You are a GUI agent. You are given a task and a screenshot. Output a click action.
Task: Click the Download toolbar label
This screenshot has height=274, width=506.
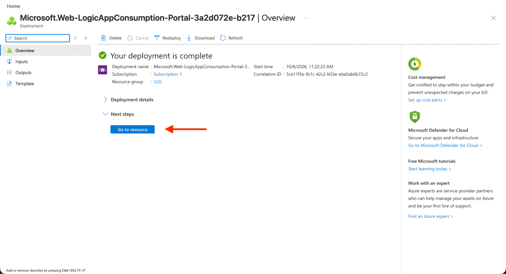tap(205, 38)
